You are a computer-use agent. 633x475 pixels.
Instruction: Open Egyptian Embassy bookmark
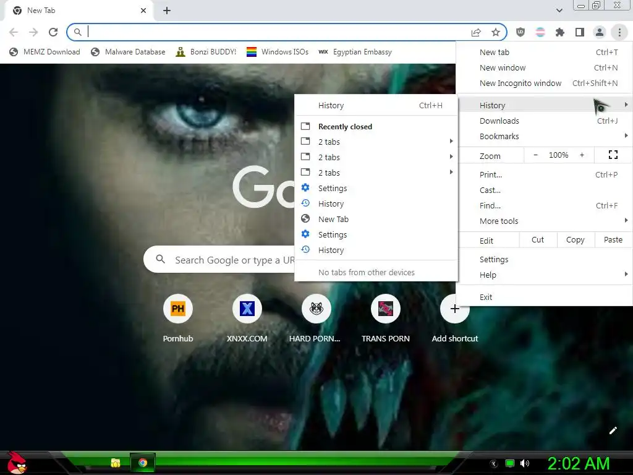(355, 52)
